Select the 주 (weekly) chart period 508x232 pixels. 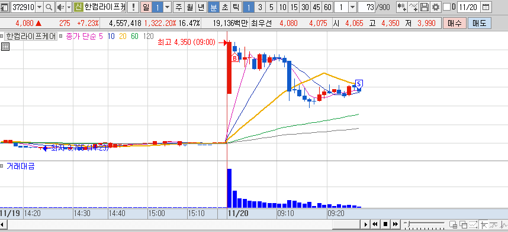click(179, 6)
